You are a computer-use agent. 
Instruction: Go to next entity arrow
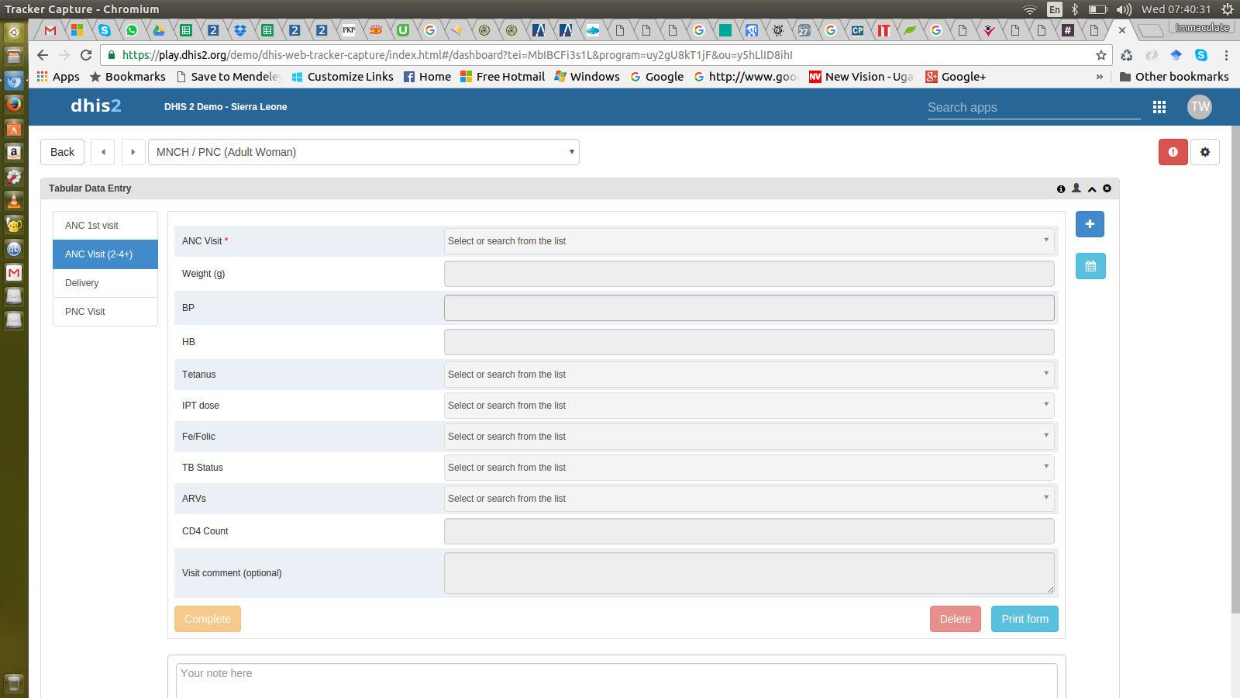[133, 152]
